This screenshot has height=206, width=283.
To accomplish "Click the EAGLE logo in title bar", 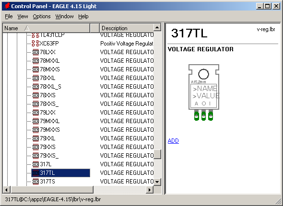I will pyautogui.click(x=7, y=6).
